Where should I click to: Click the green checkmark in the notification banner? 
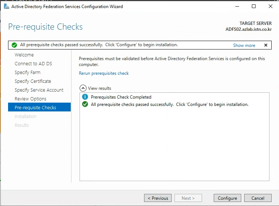point(14,45)
